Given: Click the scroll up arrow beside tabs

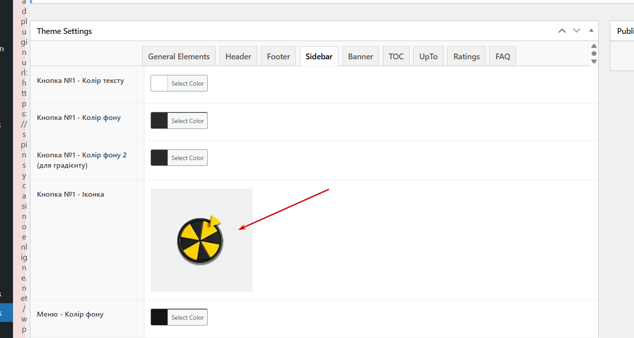Looking at the screenshot, I should (x=594, y=46).
